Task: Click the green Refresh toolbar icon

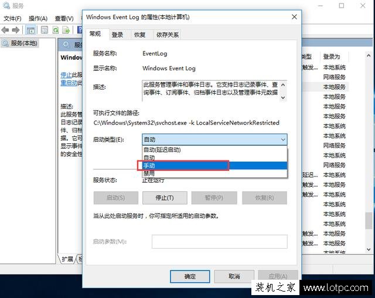Action: click(56, 30)
